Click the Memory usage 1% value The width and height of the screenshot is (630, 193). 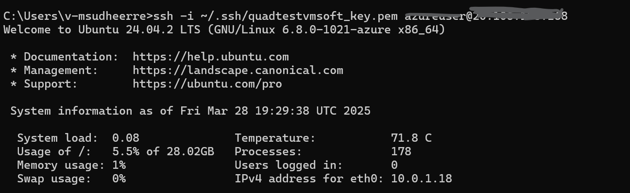tap(119, 165)
